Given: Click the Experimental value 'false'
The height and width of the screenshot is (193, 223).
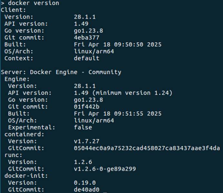Looking at the screenshot, I should tap(83, 128).
